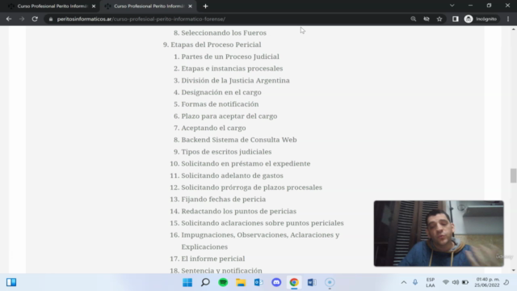
Task: Open a new browser tab
Action: [x=205, y=6]
